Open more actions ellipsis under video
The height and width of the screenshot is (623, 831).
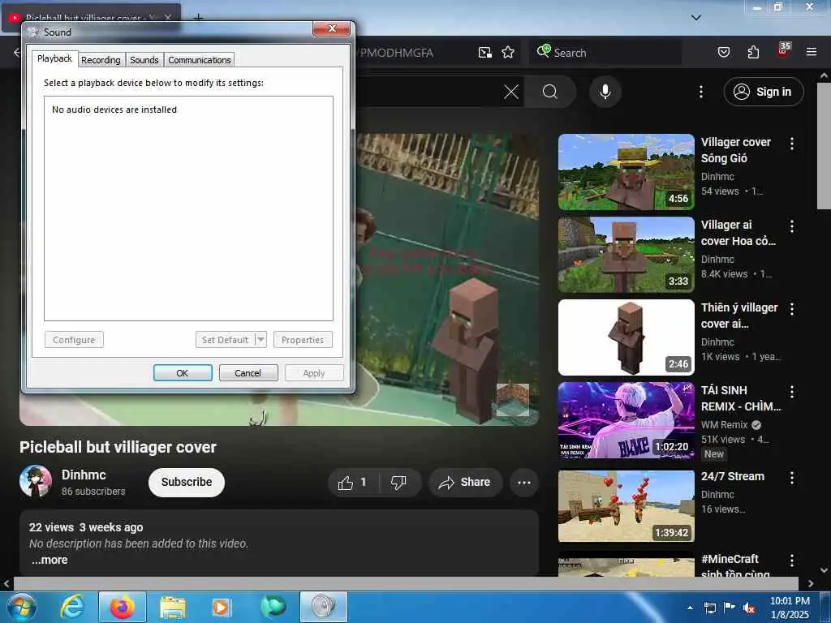(523, 483)
